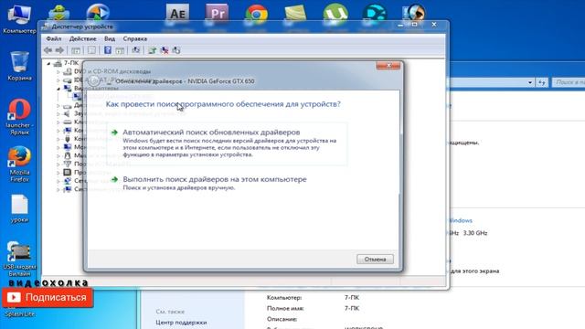Collapse the 7-ПК root node
585x329 pixels.
[x=48, y=63]
